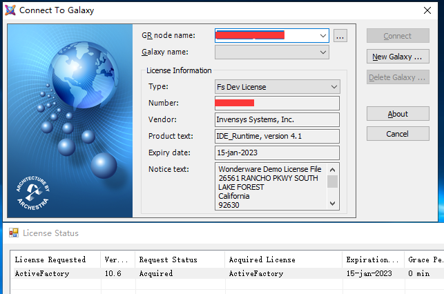Click the New Galaxy button
The width and height of the screenshot is (444, 294).
point(398,57)
